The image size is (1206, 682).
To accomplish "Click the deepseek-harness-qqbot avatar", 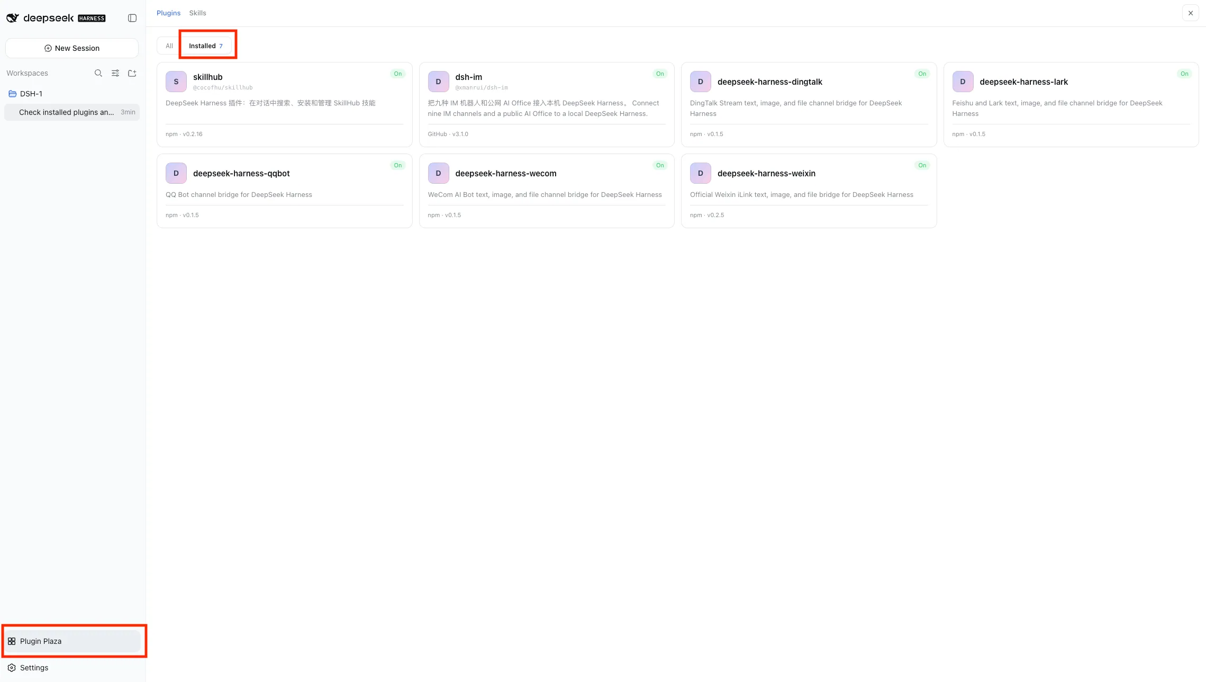I will (176, 173).
